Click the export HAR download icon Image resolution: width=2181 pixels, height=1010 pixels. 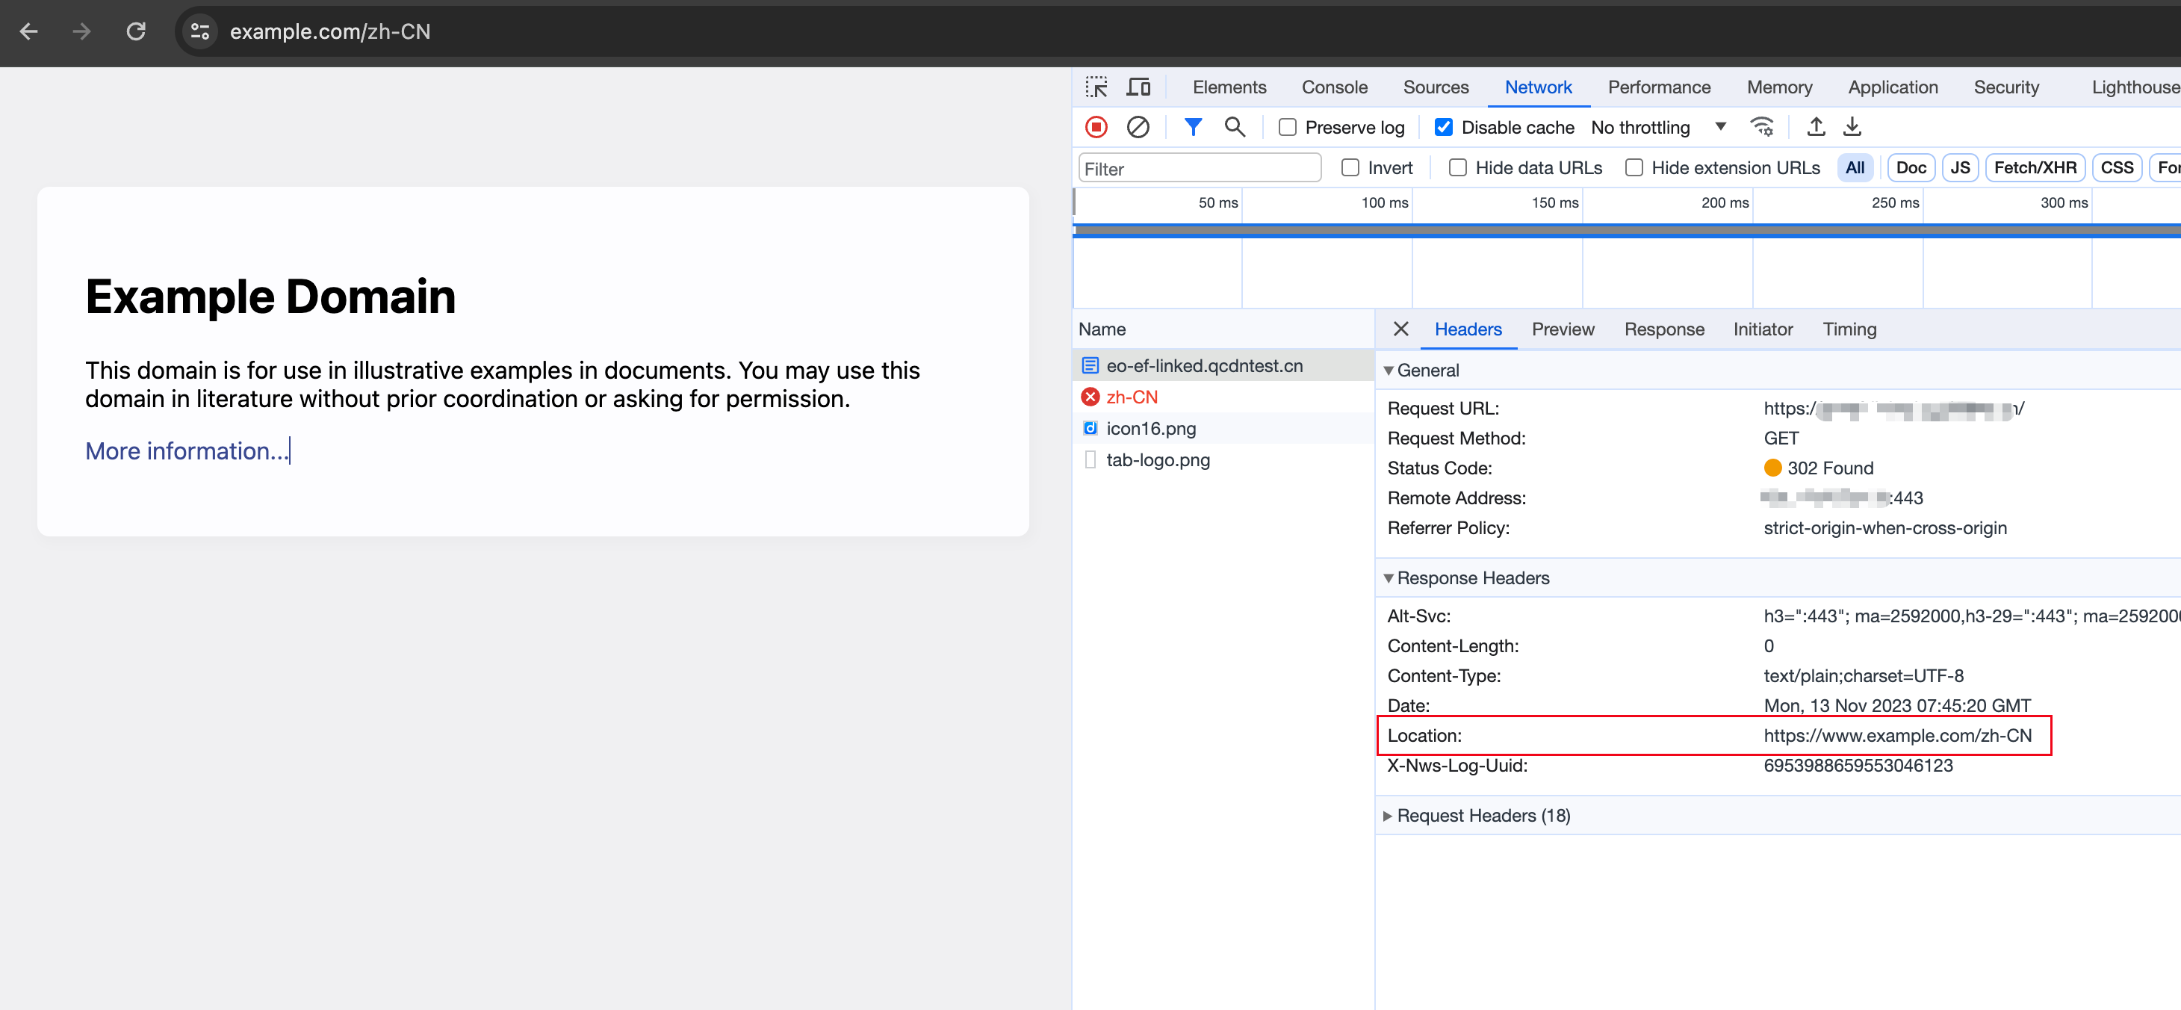click(x=1852, y=127)
